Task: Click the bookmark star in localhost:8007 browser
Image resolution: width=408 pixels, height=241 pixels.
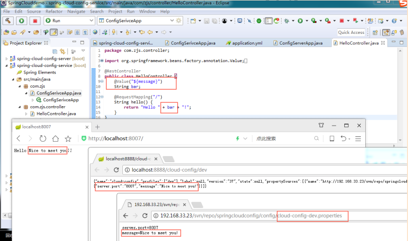Action: pos(68,139)
